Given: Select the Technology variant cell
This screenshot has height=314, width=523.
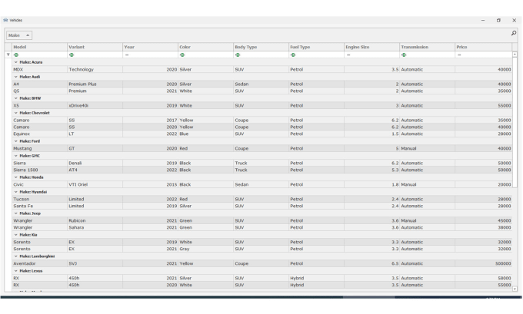Looking at the screenshot, I should point(95,69).
